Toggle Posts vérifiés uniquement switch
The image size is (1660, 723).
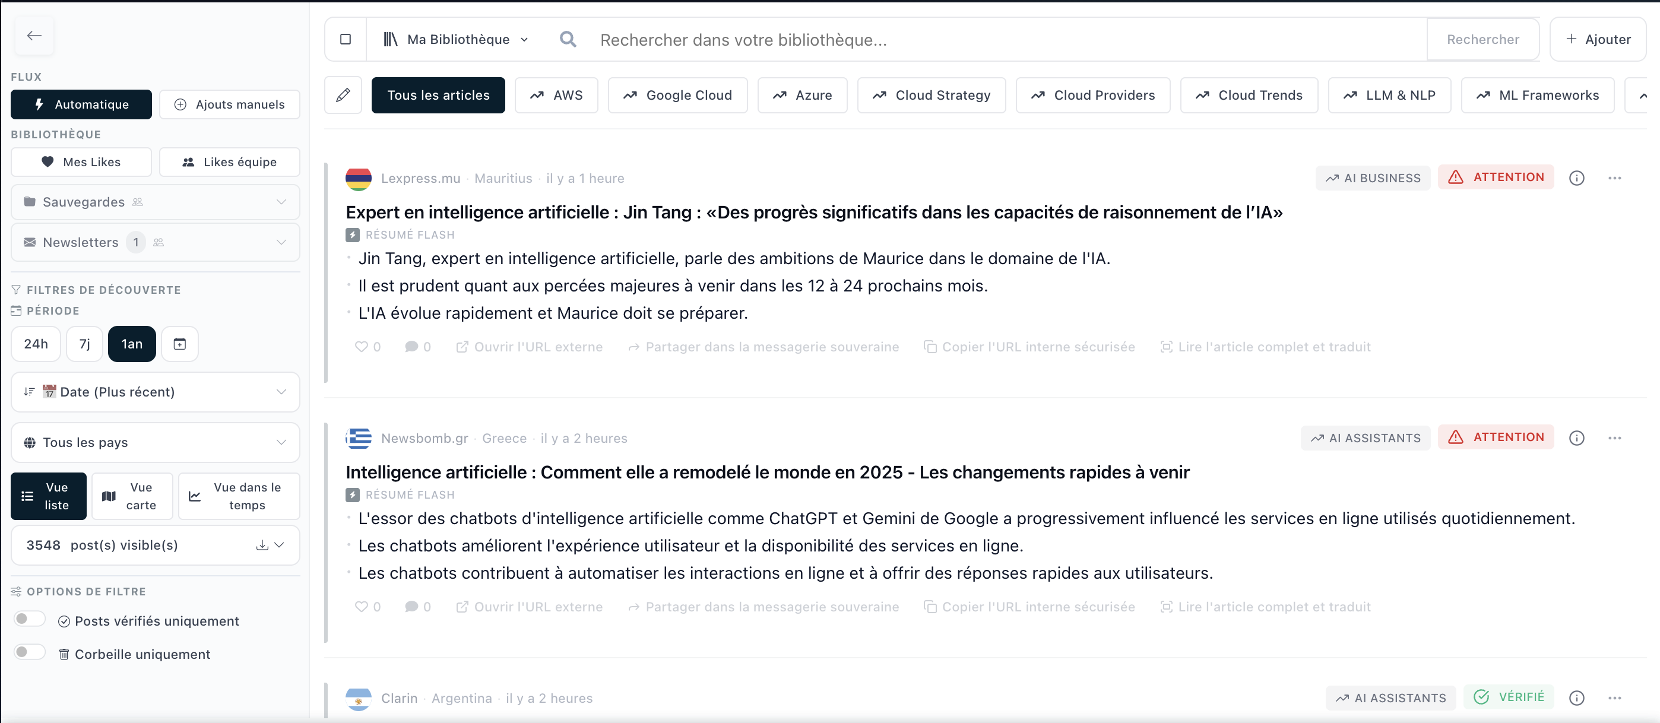point(30,620)
